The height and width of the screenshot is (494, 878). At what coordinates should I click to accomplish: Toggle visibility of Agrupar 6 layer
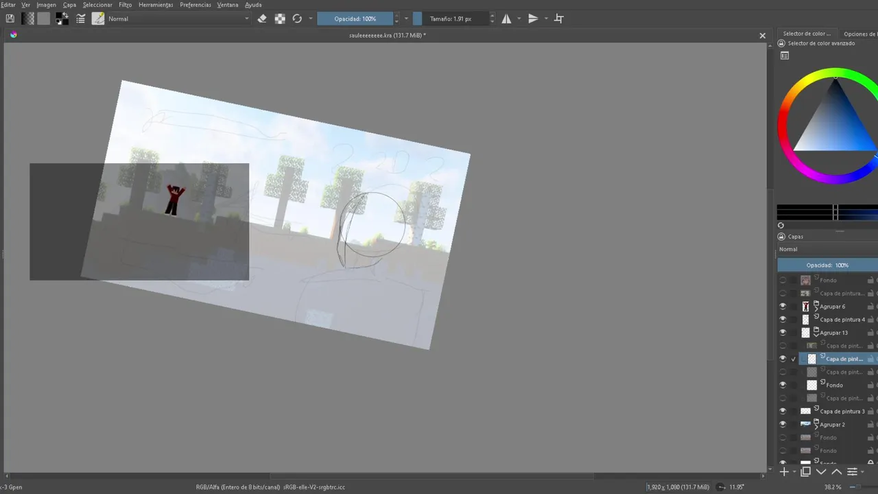pyautogui.click(x=783, y=307)
